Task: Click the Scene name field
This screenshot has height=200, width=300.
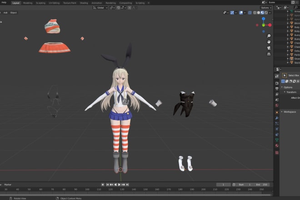Action: pos(279,2)
